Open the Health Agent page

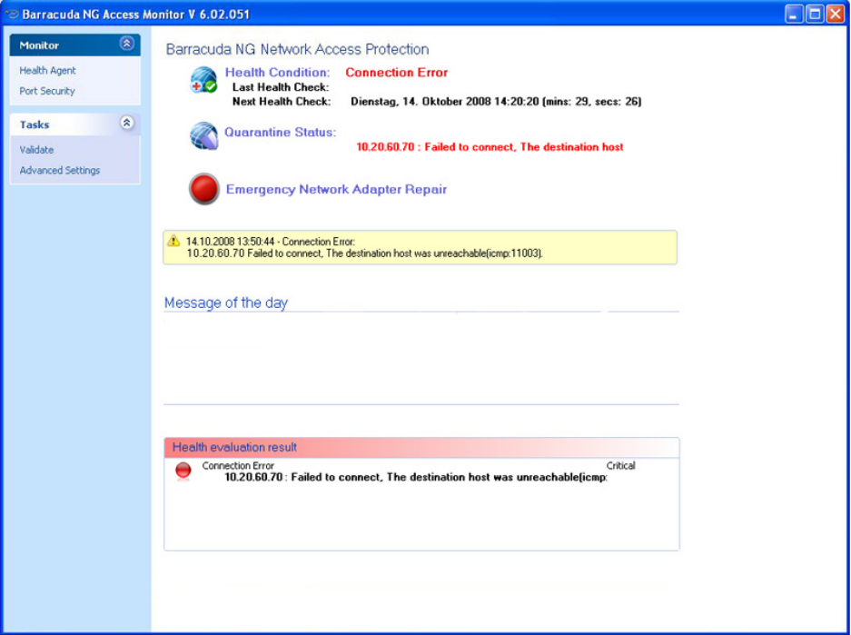click(48, 71)
